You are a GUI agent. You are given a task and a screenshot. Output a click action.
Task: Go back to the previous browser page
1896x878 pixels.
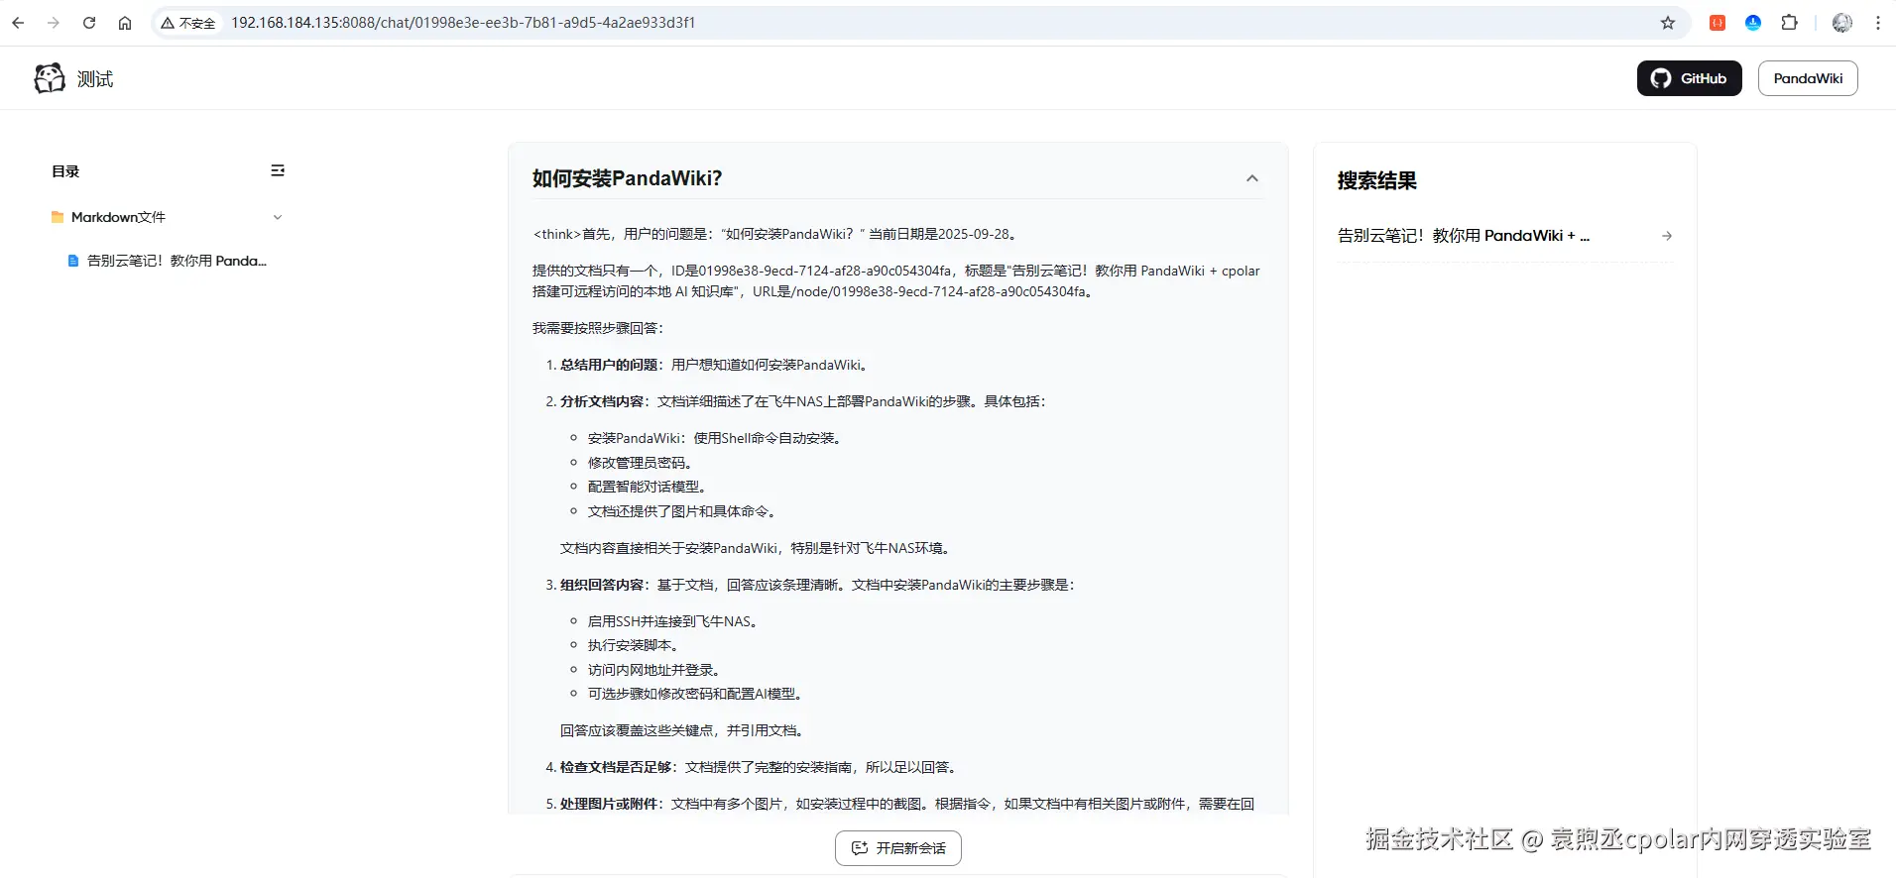click(x=18, y=23)
